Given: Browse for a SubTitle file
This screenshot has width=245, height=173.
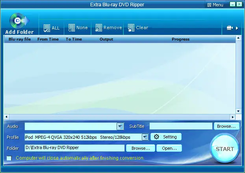Looking at the screenshot, I should coord(226,126).
